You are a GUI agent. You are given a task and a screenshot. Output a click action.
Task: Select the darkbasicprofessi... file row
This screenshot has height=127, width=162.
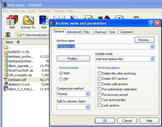26,61
